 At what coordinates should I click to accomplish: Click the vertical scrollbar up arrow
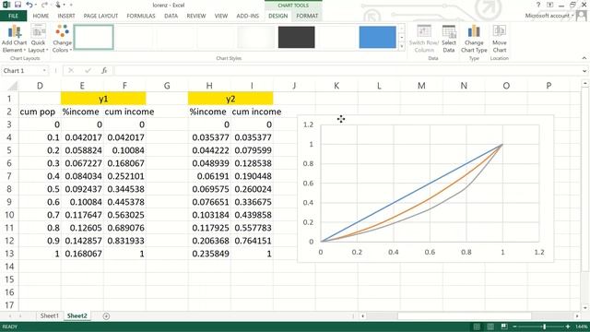(585, 84)
